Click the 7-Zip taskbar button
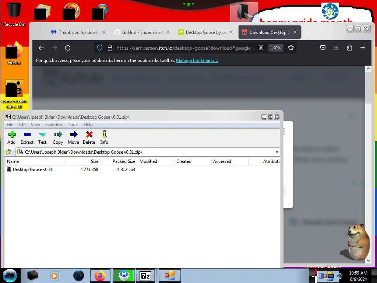The width and height of the screenshot is (377, 283). tap(145, 276)
